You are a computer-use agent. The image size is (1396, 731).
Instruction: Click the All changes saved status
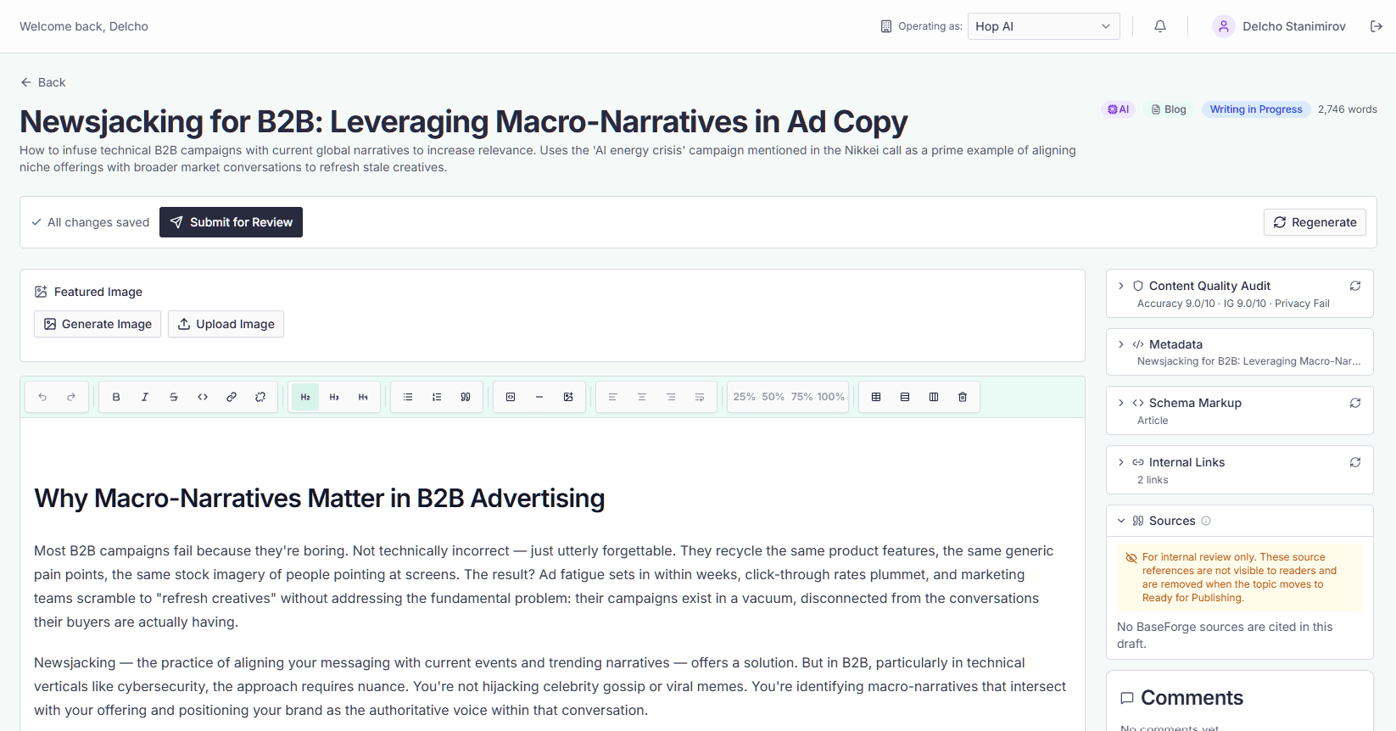[90, 222]
